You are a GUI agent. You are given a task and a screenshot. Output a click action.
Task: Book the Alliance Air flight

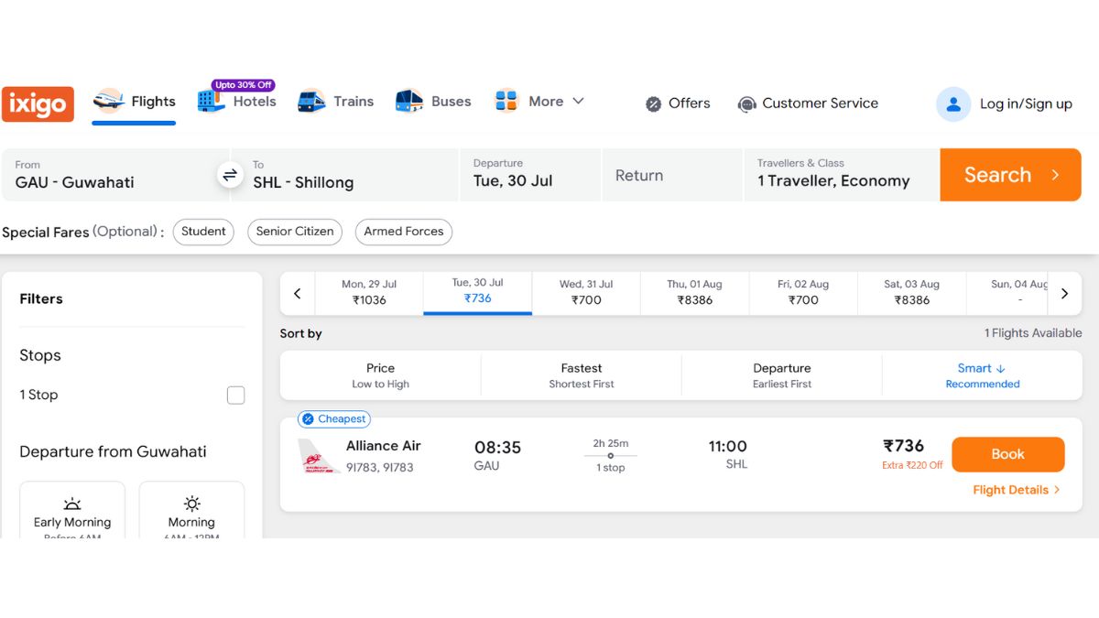[1008, 454]
